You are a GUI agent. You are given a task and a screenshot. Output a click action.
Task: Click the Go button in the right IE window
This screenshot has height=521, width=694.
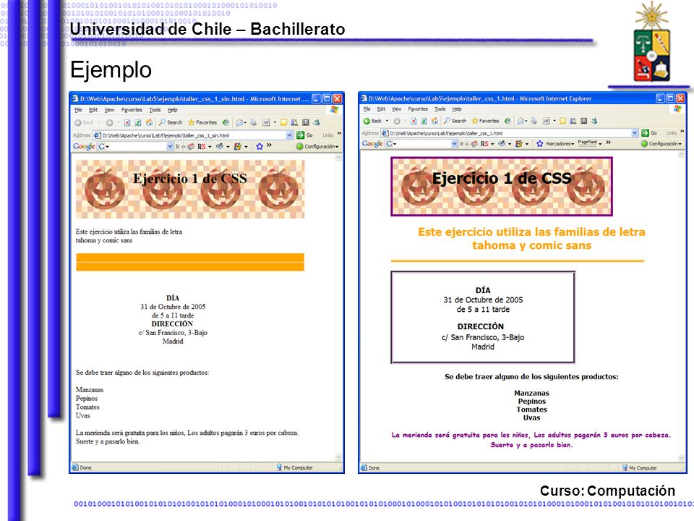649,133
